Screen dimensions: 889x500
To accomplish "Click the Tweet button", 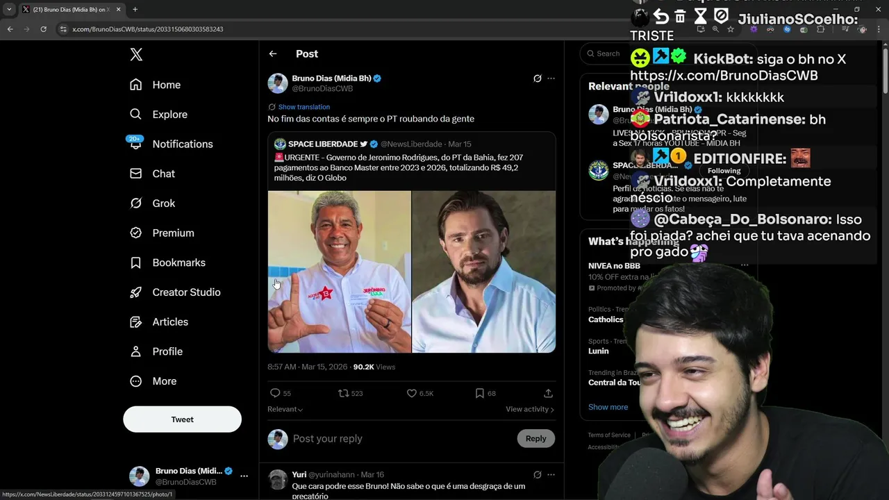I will tap(182, 419).
